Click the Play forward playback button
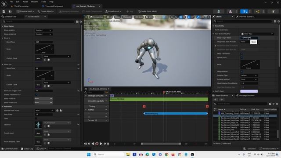 pyautogui.click(x=101, y=144)
